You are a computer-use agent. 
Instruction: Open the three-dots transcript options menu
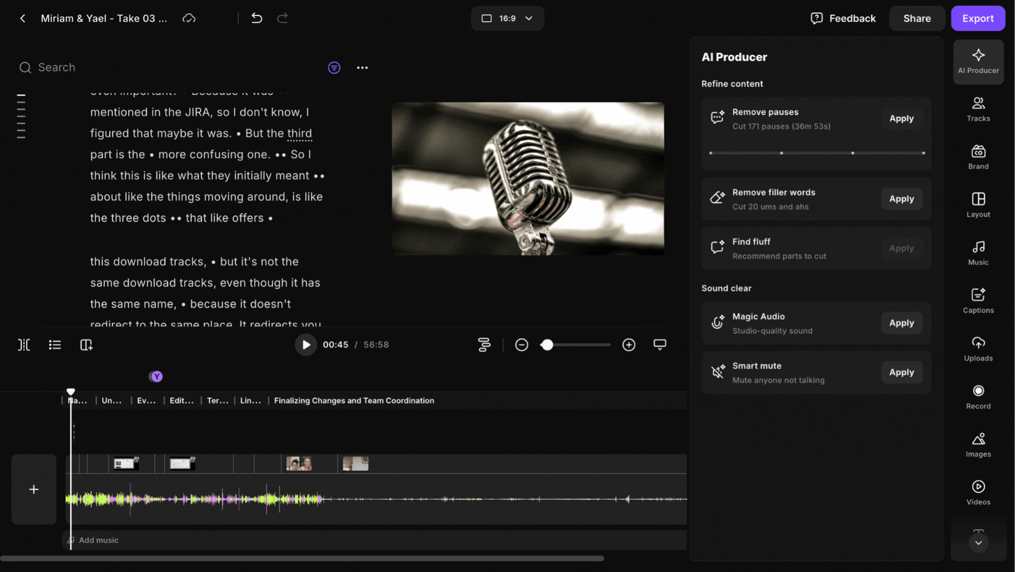(x=362, y=68)
